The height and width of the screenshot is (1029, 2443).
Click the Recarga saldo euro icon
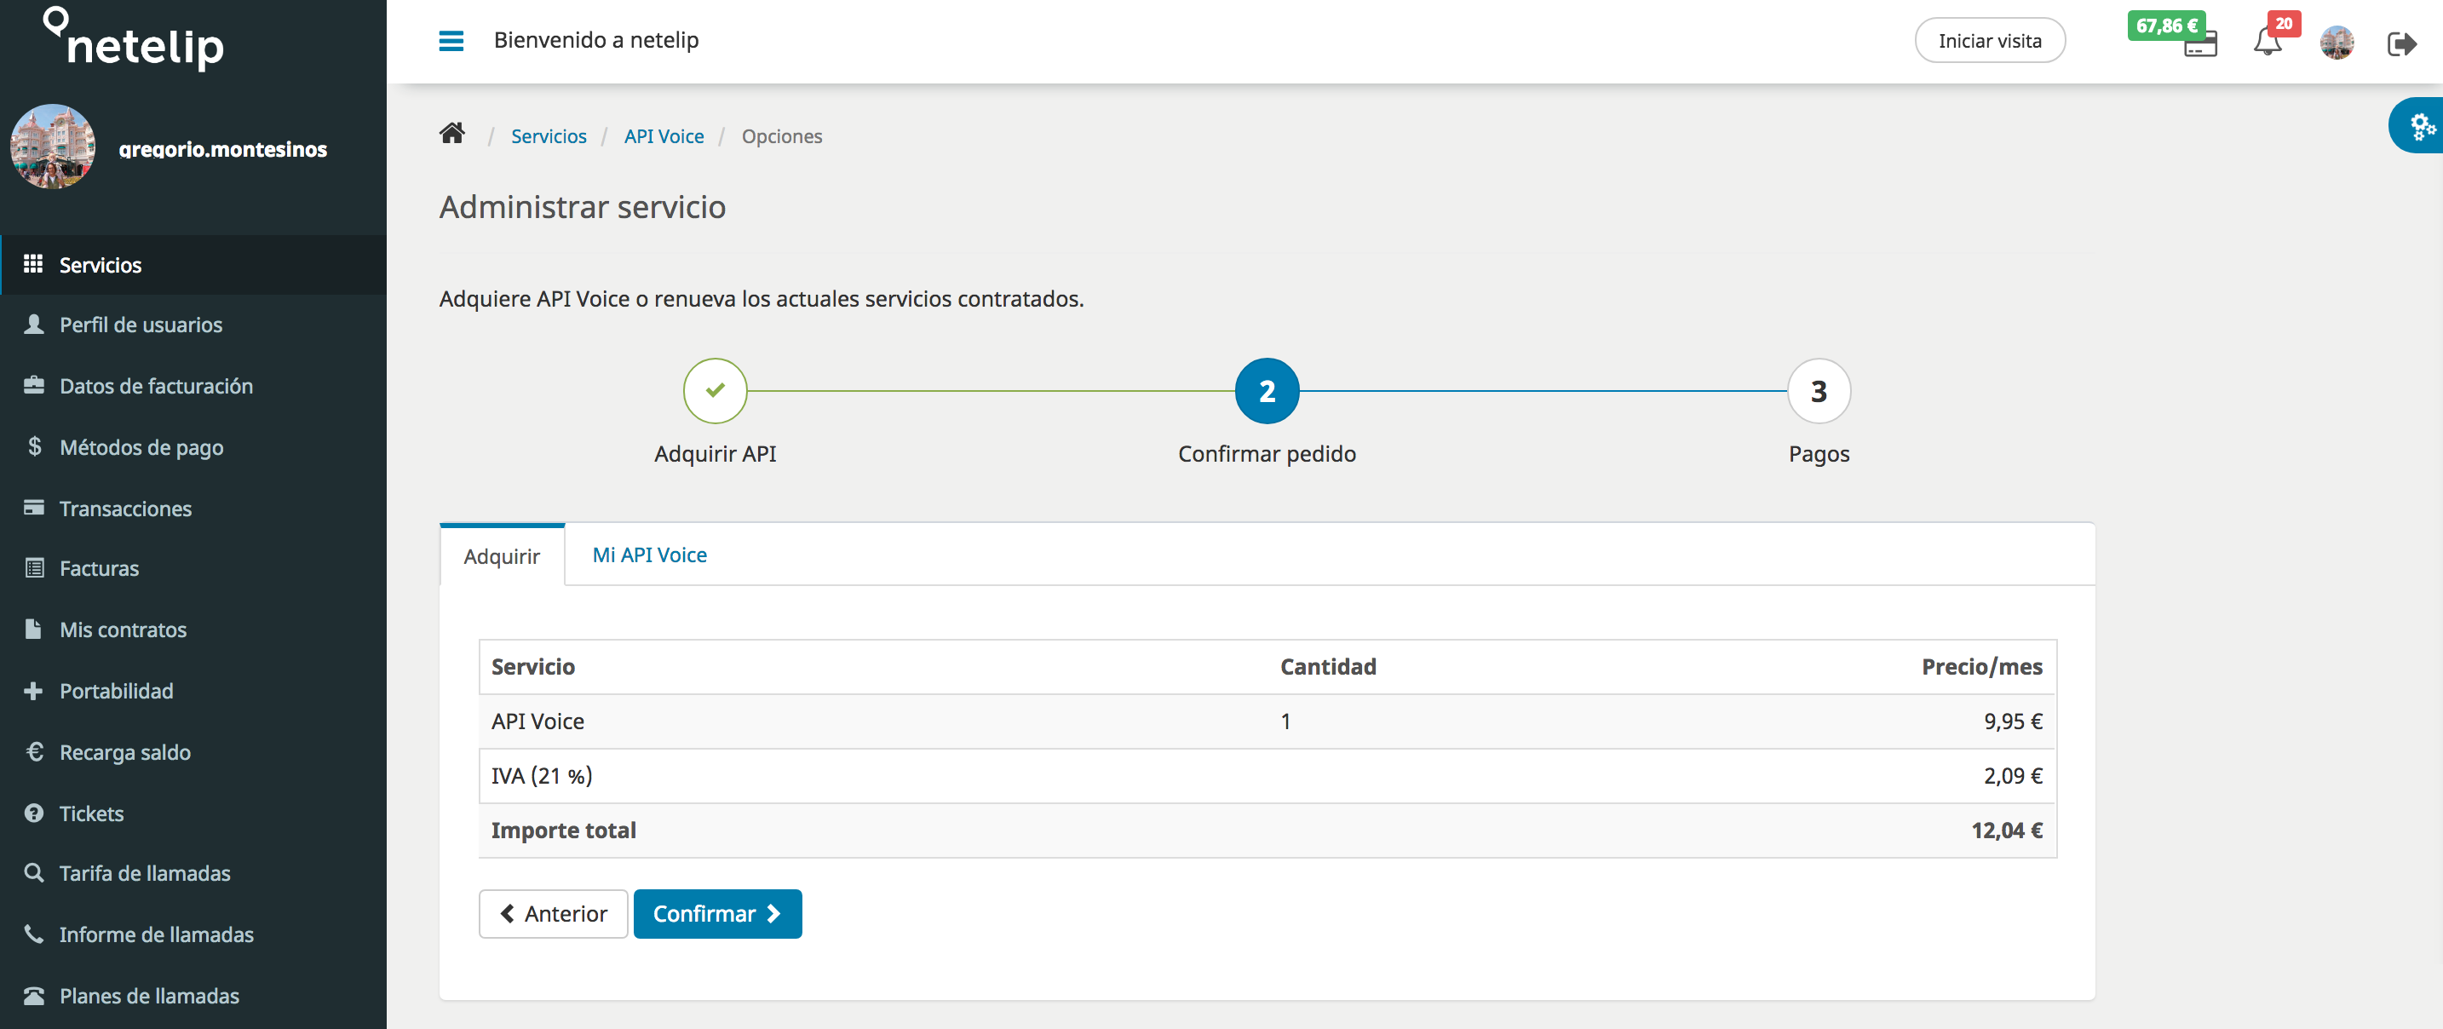click(x=34, y=751)
